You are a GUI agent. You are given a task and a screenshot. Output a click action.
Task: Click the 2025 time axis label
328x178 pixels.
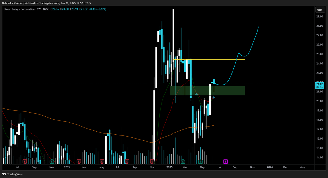[169, 167]
